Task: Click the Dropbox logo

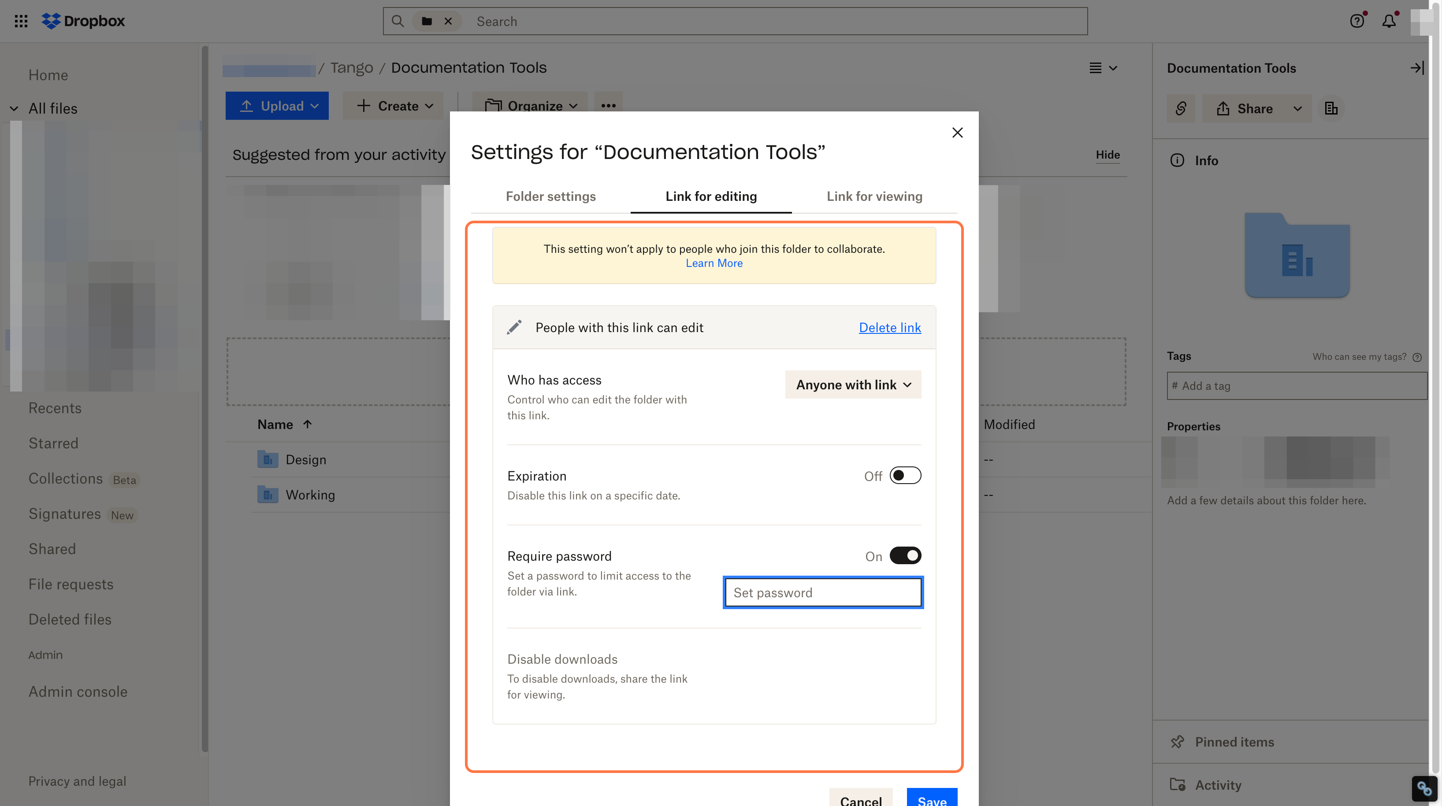Action: [83, 21]
